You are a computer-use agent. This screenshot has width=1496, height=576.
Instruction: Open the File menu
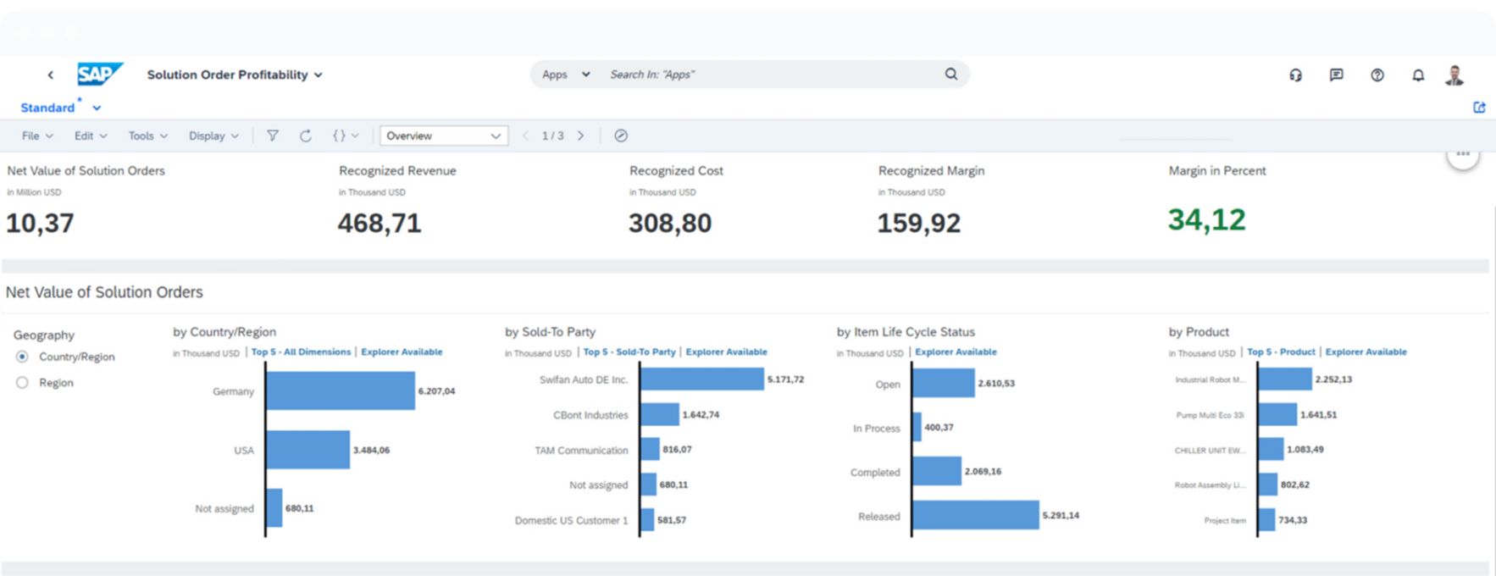coord(36,136)
